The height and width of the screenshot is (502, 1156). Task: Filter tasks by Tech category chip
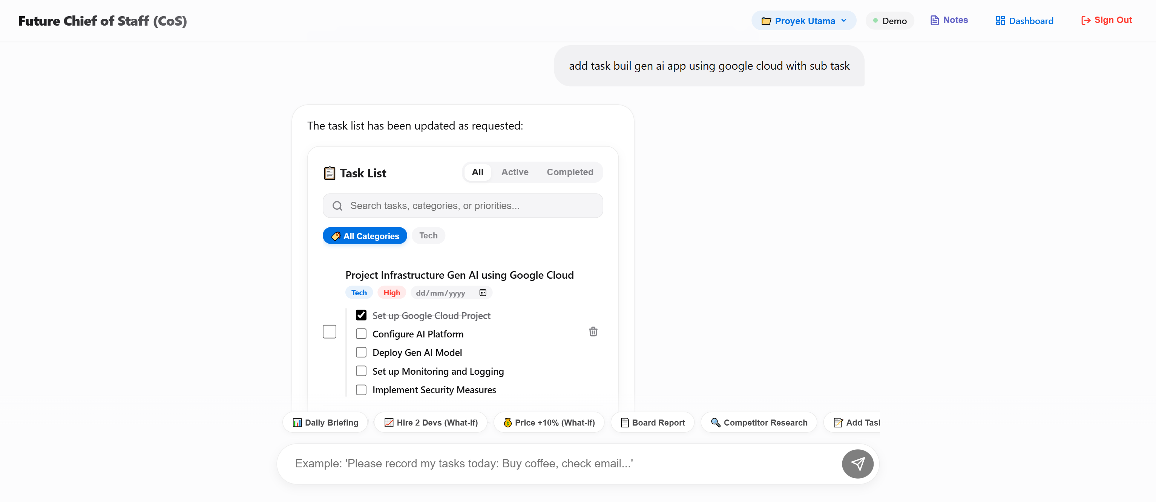click(x=428, y=236)
